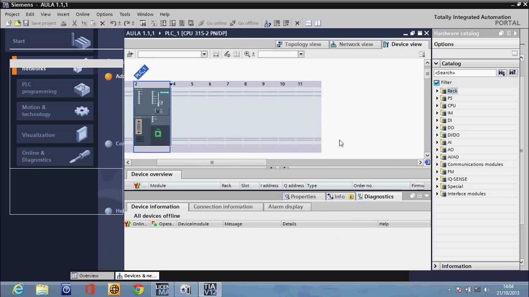Click the Download to device icon
The width and height of the screenshot is (529, 297).
(x=163, y=23)
